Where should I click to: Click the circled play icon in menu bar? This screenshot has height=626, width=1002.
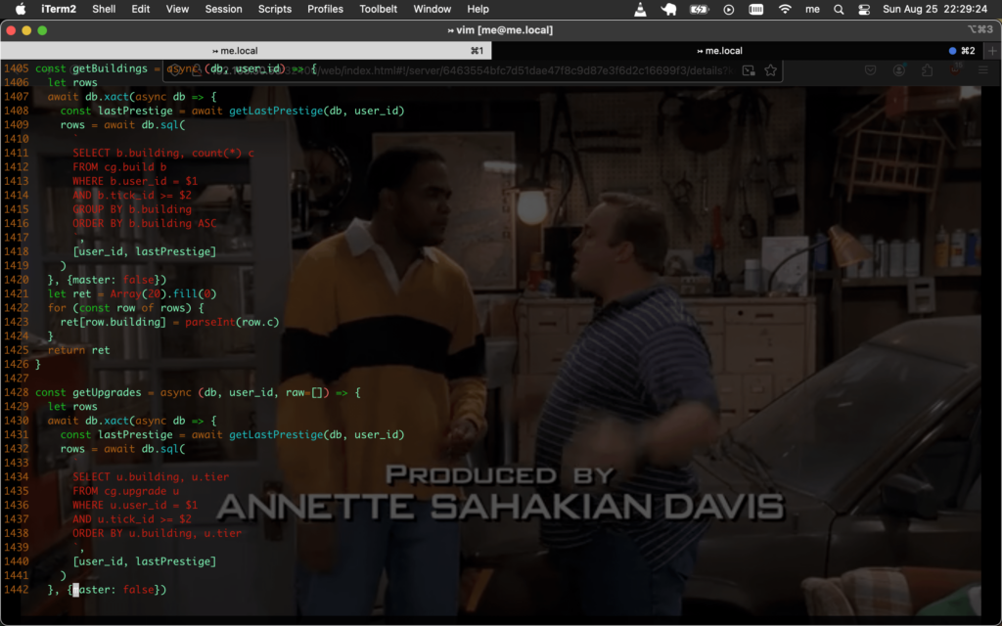click(728, 9)
